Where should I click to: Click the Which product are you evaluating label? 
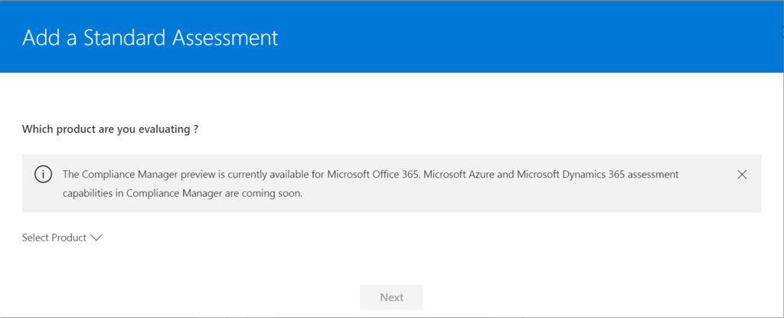click(x=110, y=129)
